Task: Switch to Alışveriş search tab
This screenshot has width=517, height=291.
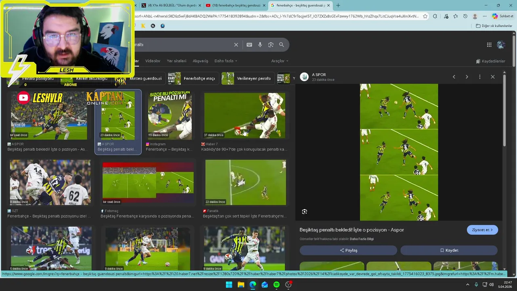Action: click(200, 61)
